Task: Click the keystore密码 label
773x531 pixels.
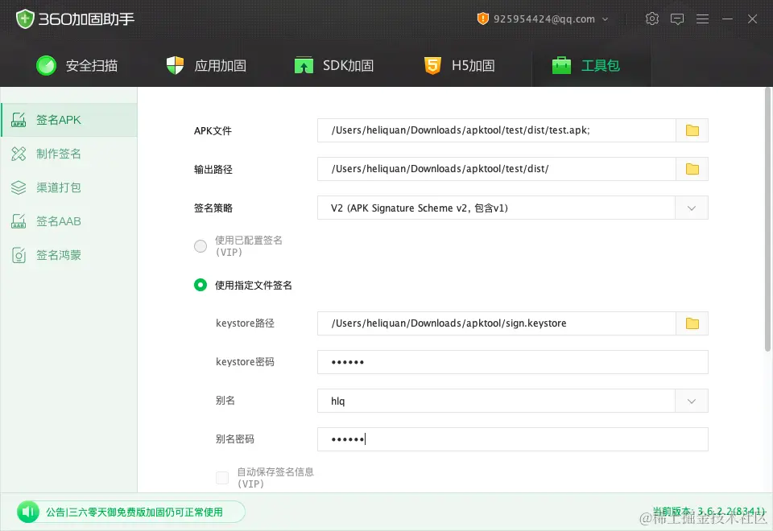Action: pos(245,362)
